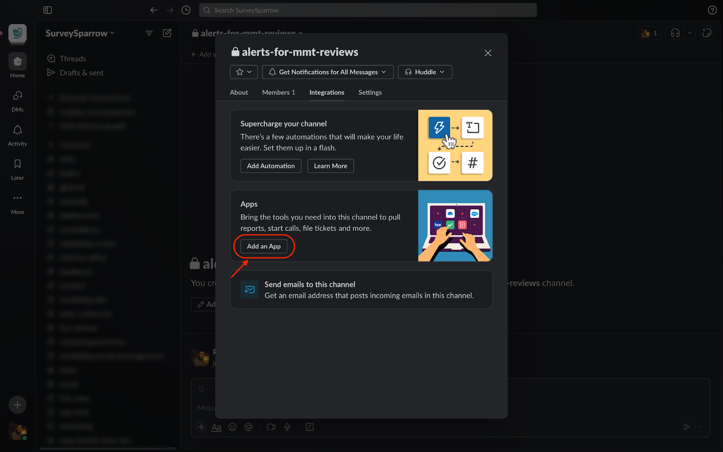Expand Get Notifications for All Messages dropdown
The width and height of the screenshot is (723, 452).
(328, 72)
